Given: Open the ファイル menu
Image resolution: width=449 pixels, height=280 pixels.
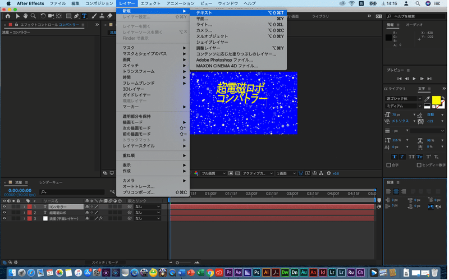Looking at the screenshot, I should 58,3.
